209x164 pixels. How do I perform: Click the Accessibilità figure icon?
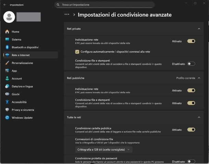[7, 102]
